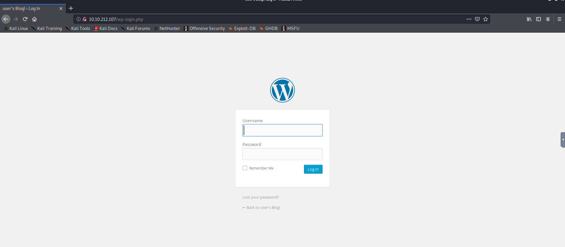Click the WordPress logo

282,90
